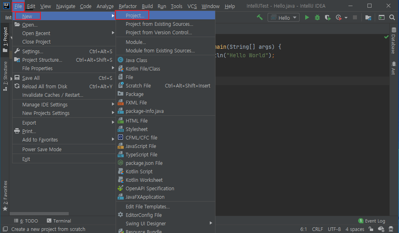
Task: Click the Run Anything icon in toolbar
Action: (382, 17)
